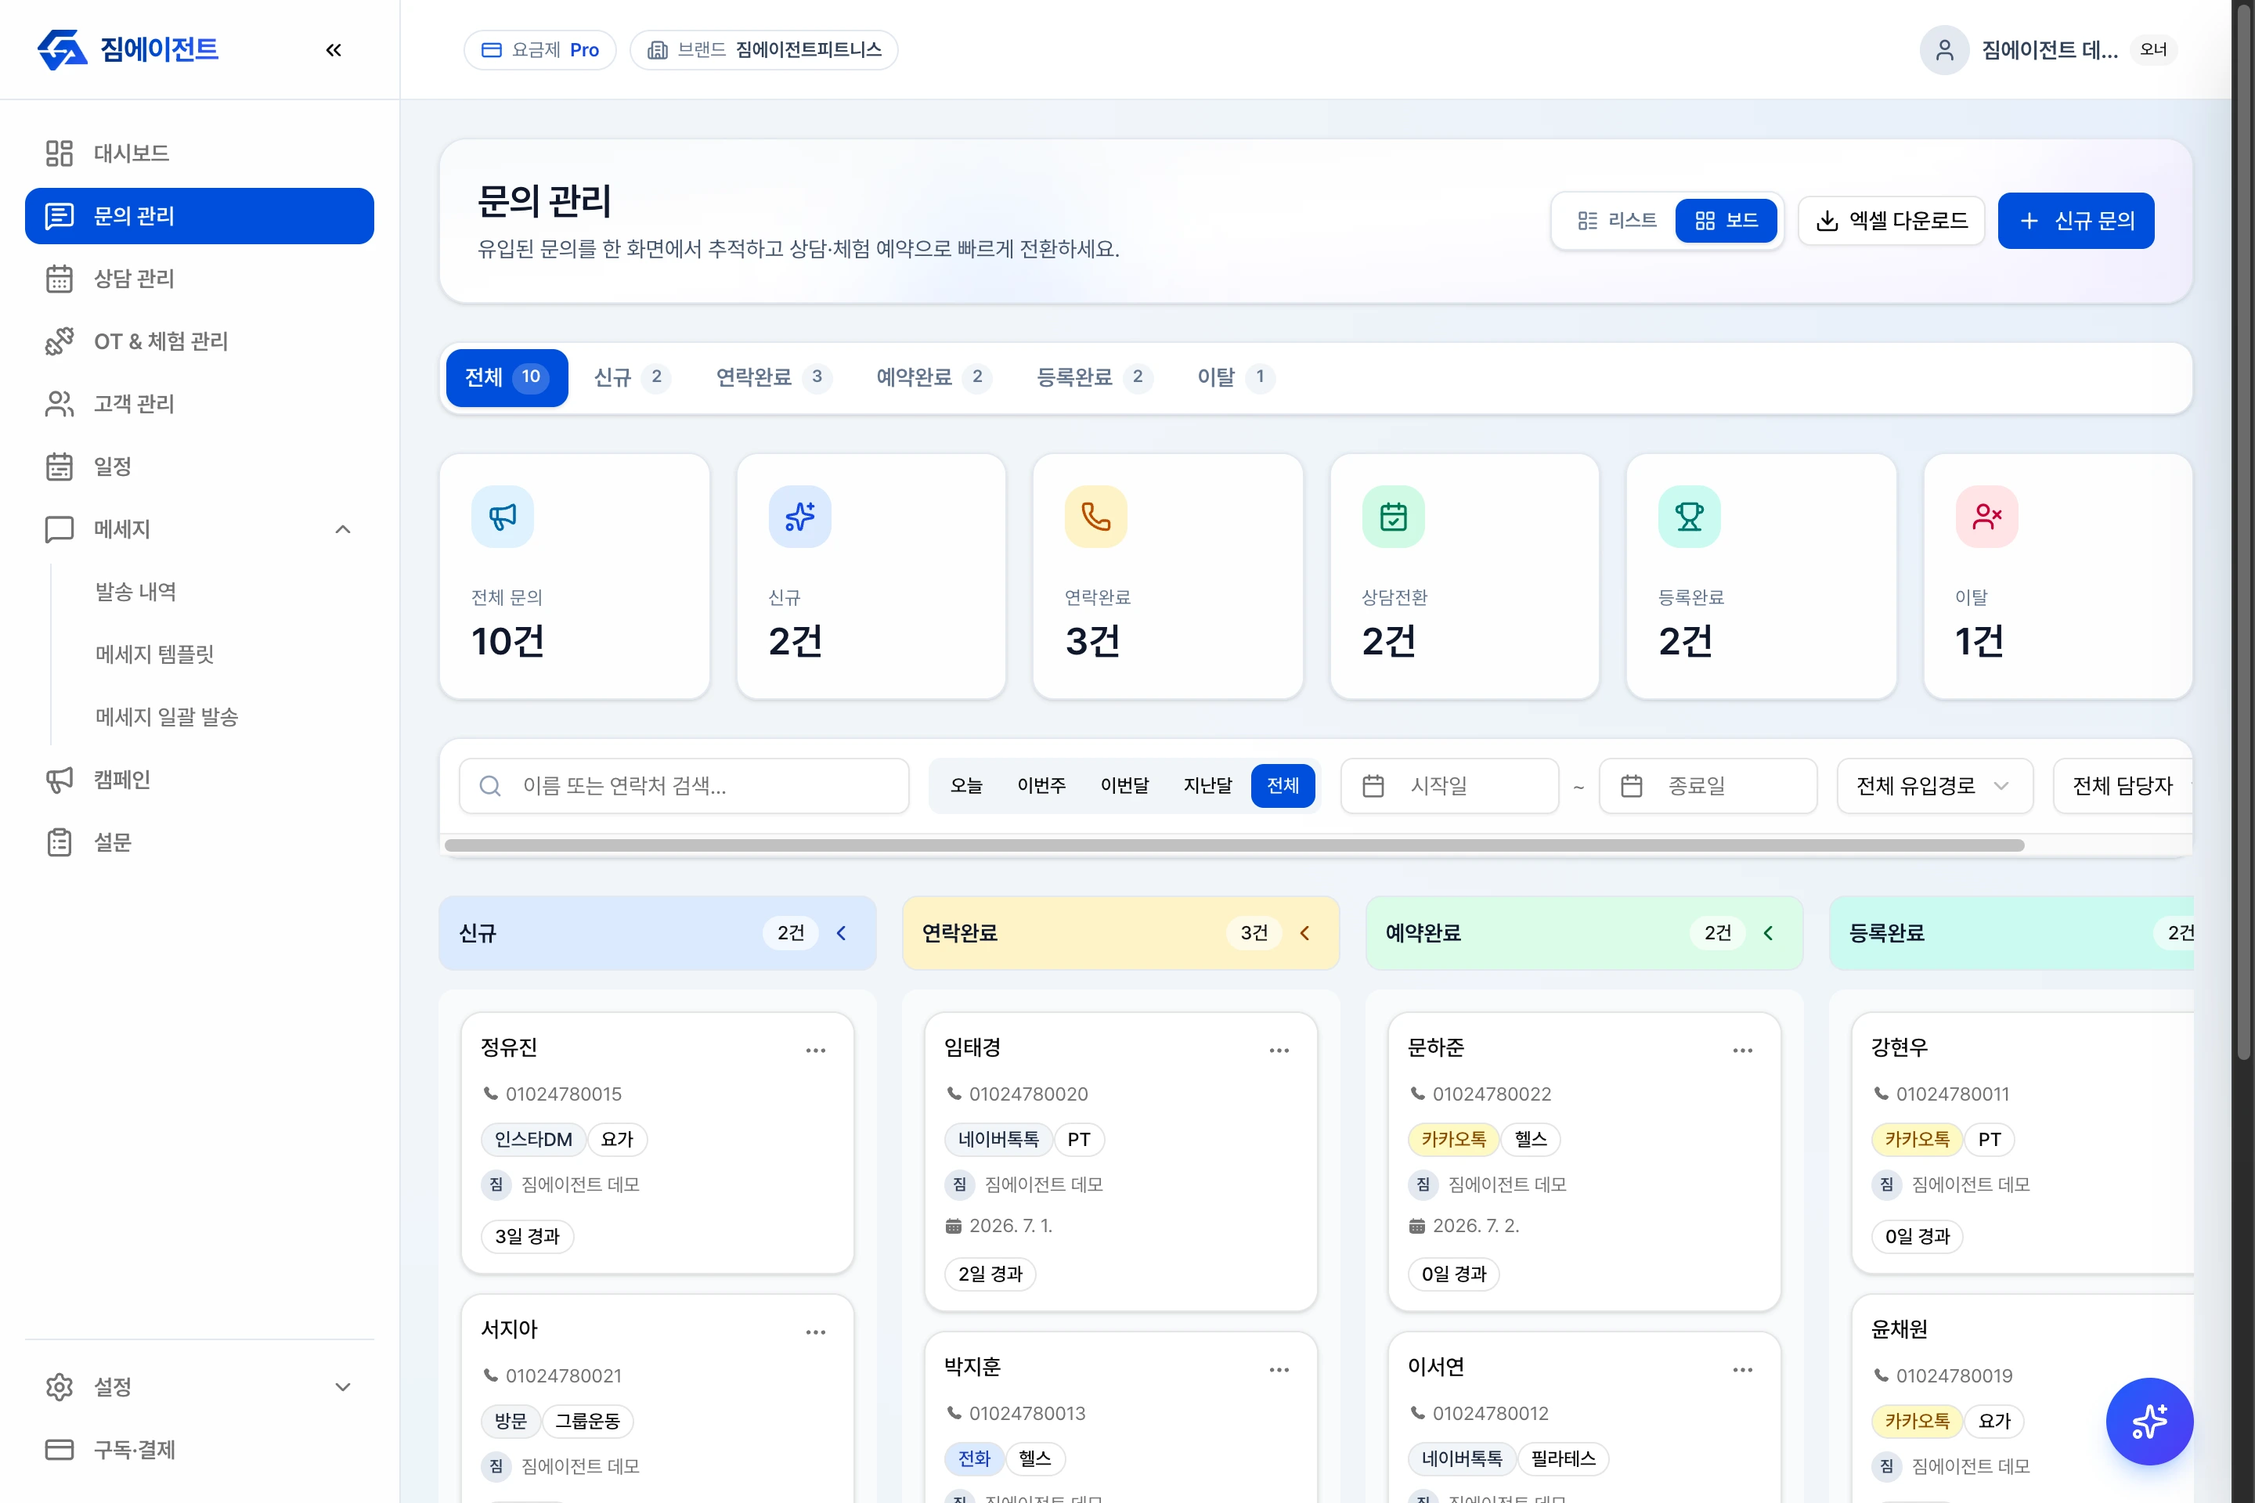Open the 시작일 date picker
2255x1503 pixels.
click(1449, 786)
